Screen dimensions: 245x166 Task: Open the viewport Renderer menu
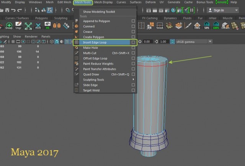[x=31, y=37]
